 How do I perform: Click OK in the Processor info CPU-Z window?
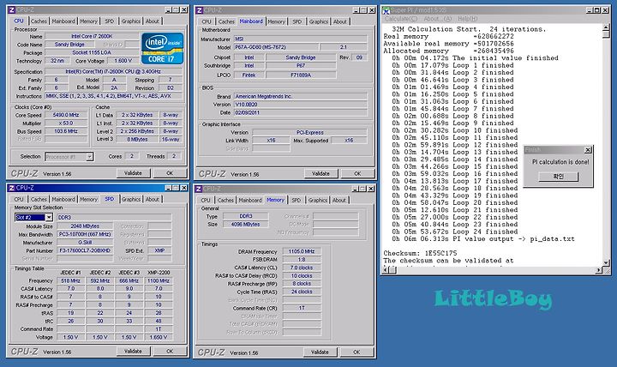[x=170, y=173]
